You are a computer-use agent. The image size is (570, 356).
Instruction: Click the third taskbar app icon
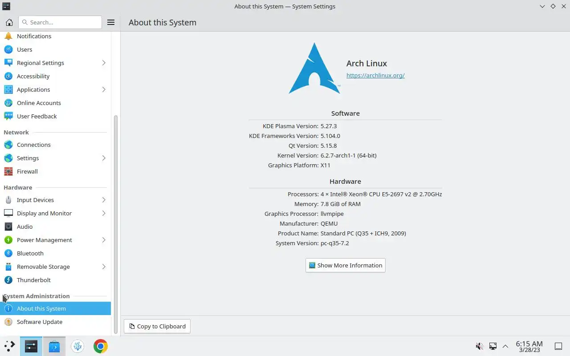[77, 346]
